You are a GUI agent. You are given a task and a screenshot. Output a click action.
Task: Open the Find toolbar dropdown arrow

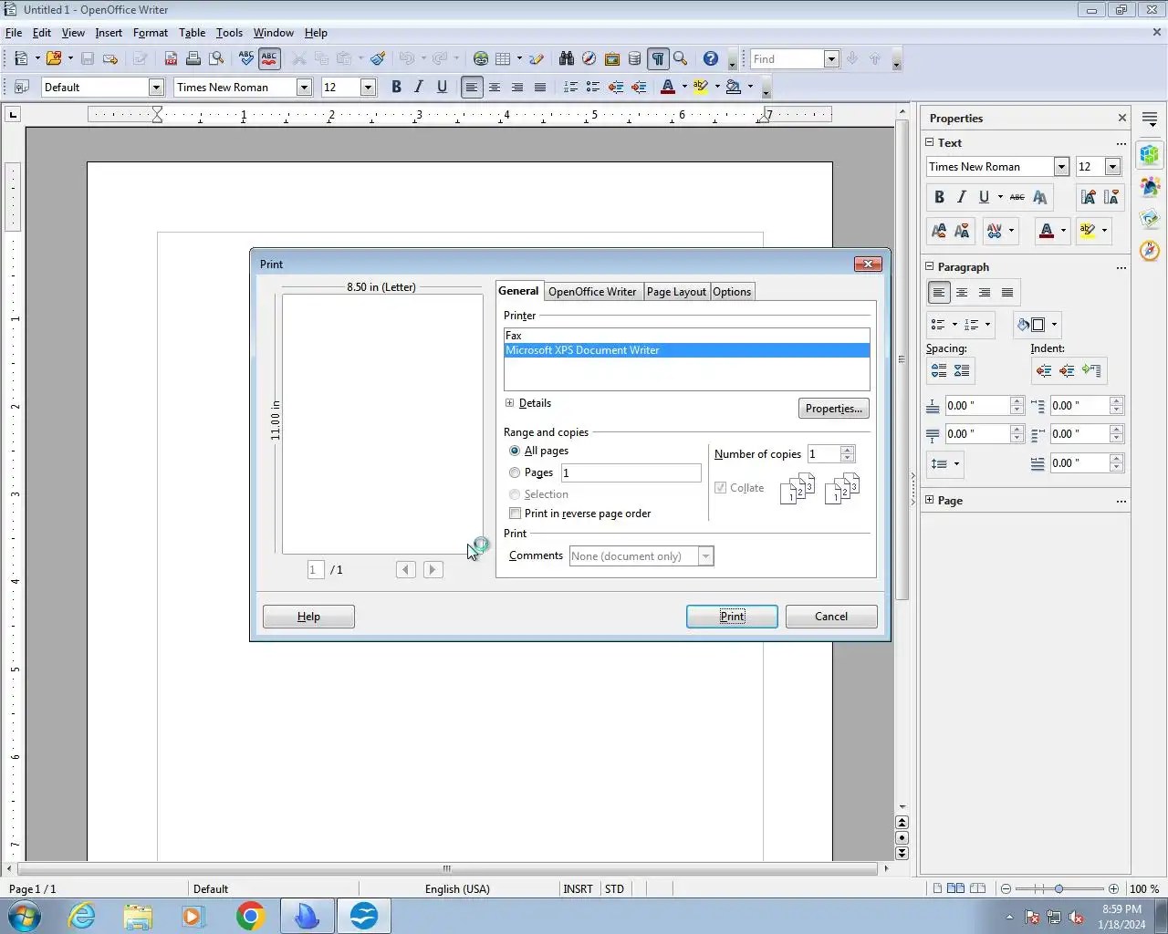pyautogui.click(x=831, y=59)
